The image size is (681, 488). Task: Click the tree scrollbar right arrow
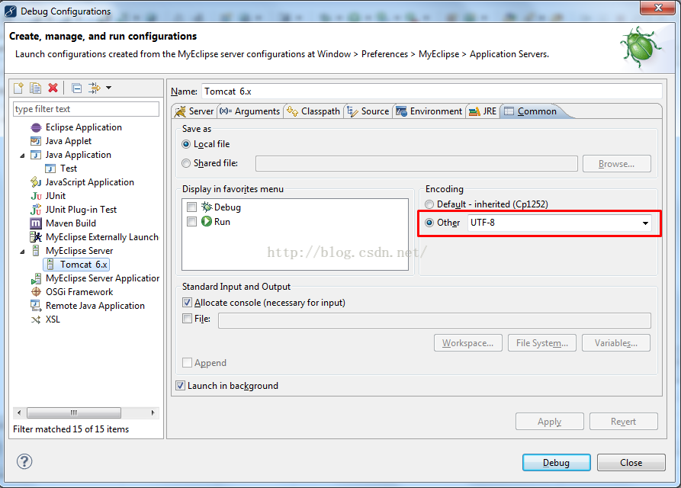(x=153, y=413)
